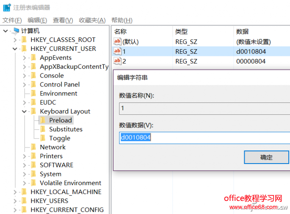This screenshot has width=290, height=214.
Task: Click REG_SZ type cell in (默认) row
Action: [186, 42]
